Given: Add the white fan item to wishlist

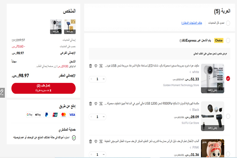Looking at the screenshot, I should coord(96,66).
